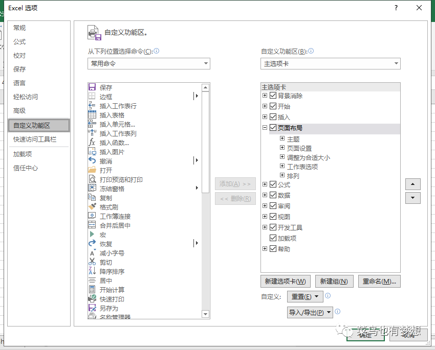Expand the 主题 group node
Viewport: 435px width, 350px height.
282,138
